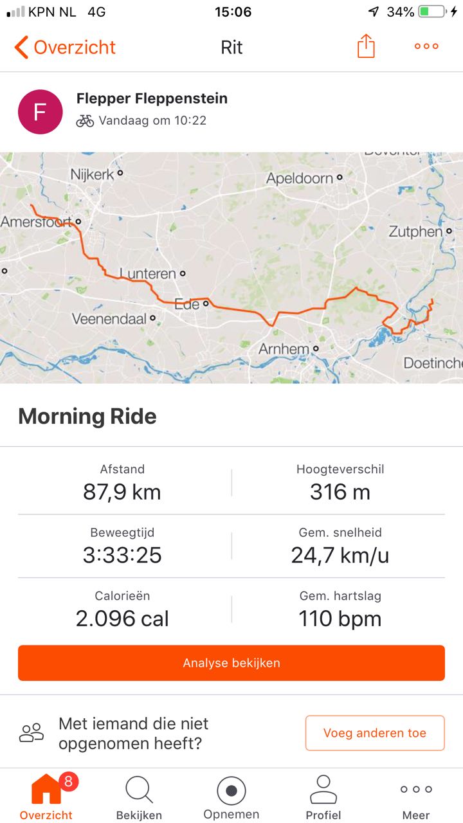The width and height of the screenshot is (463, 823).
Task: Open the Meer tab
Action: pos(416,796)
